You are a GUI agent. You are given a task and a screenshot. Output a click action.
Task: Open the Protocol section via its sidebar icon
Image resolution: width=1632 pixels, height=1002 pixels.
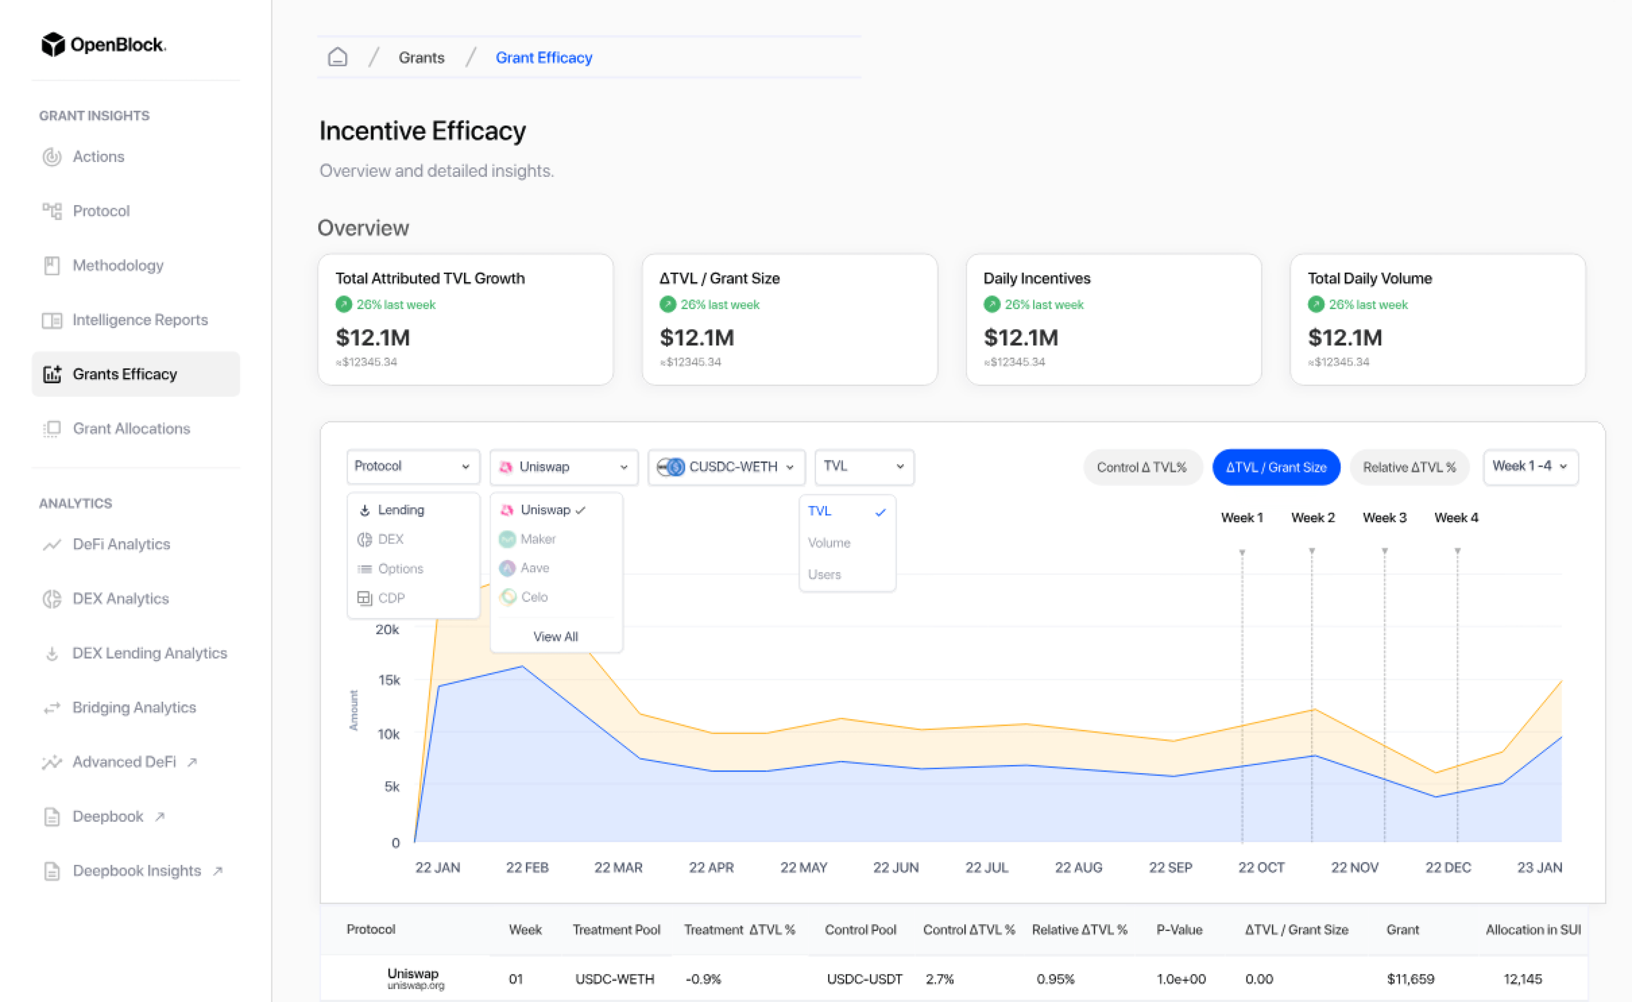[x=53, y=211]
